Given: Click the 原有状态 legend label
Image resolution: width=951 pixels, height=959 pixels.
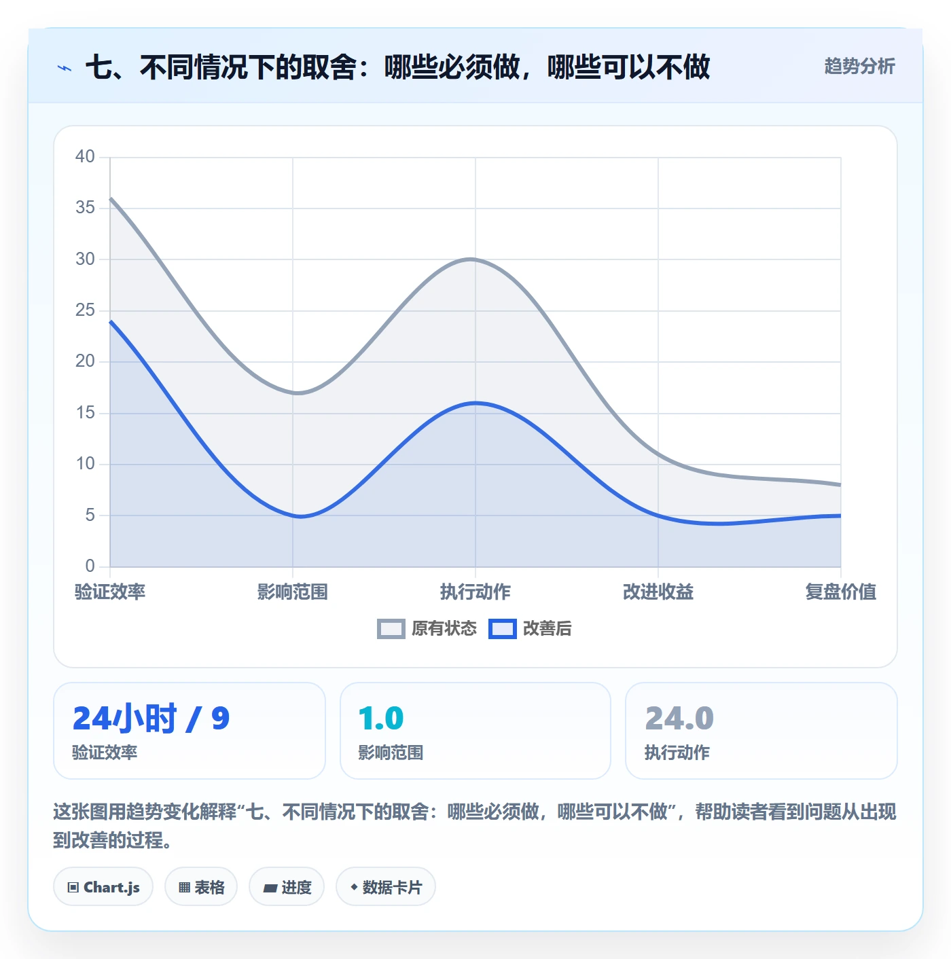Looking at the screenshot, I should coord(444,629).
